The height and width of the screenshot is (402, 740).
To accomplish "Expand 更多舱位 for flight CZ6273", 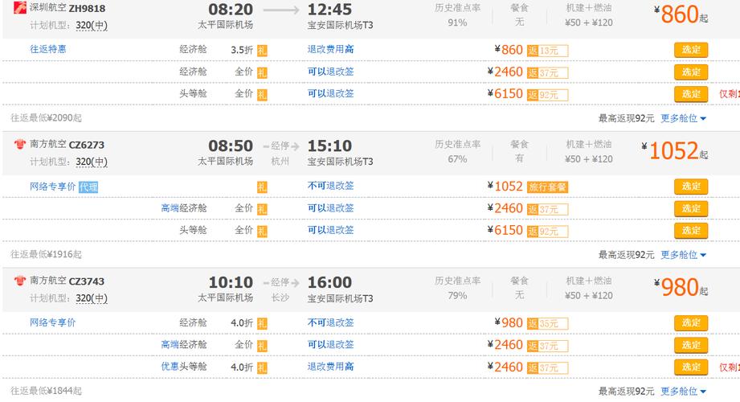I will pyautogui.click(x=683, y=255).
